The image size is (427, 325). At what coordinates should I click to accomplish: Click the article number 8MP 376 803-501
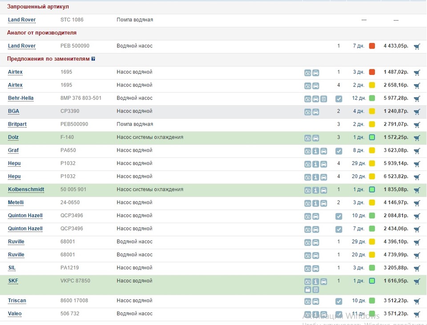[x=81, y=98]
